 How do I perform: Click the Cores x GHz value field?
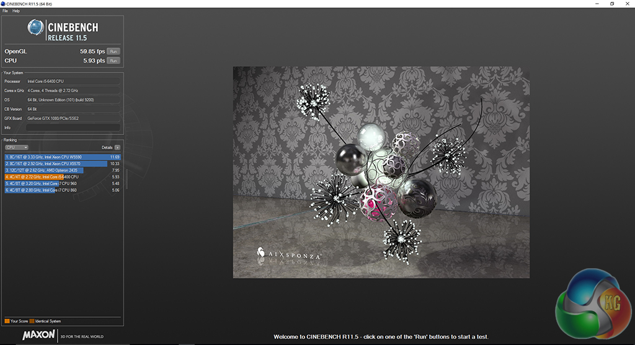[73, 90]
